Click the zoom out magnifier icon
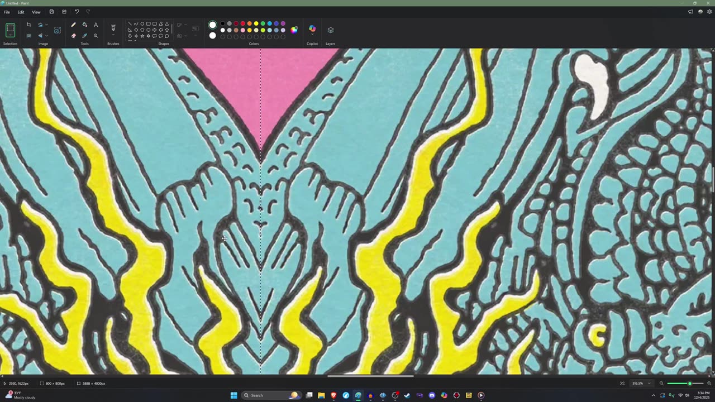The height and width of the screenshot is (402, 715). click(x=661, y=384)
